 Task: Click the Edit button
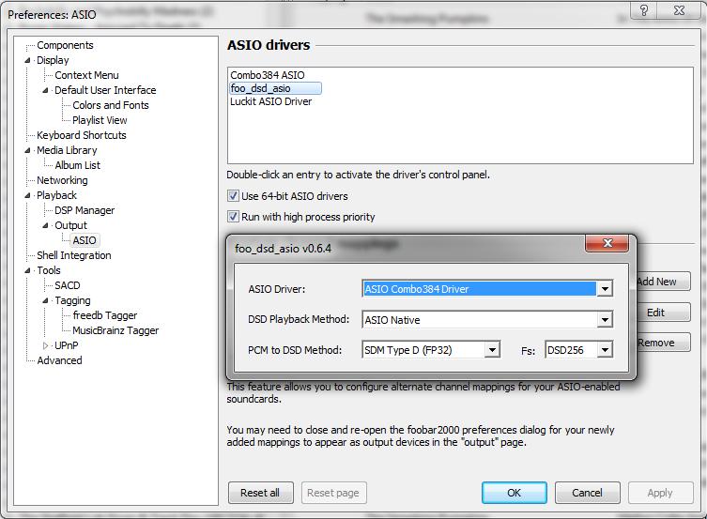click(662, 313)
